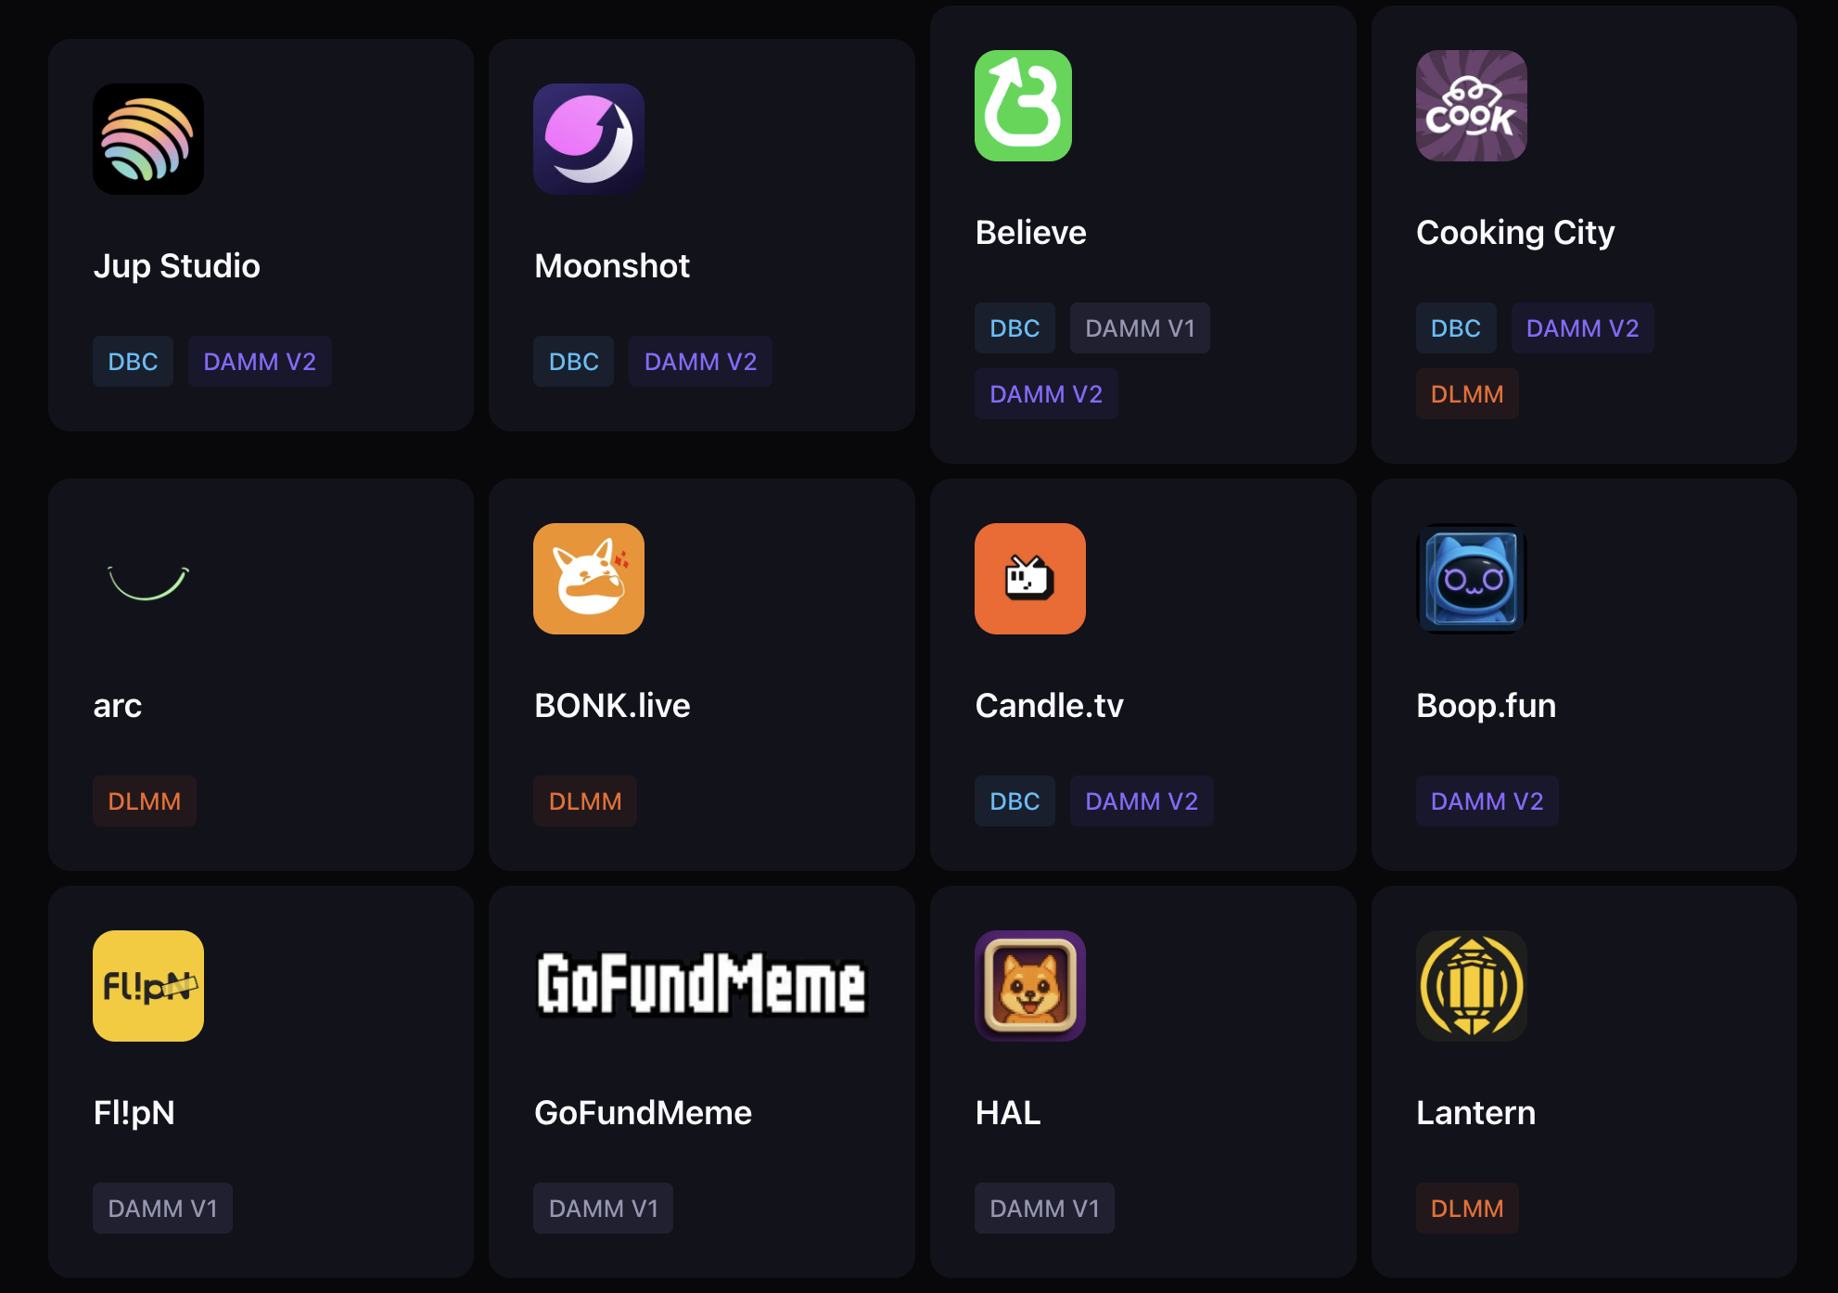The image size is (1838, 1293).
Task: Select DAMM V2 tag on Boop.fun card
Action: [1487, 801]
